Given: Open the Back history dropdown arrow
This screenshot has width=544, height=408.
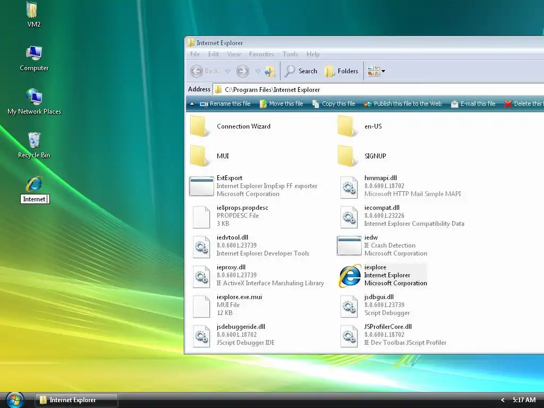Looking at the screenshot, I should click(x=227, y=71).
